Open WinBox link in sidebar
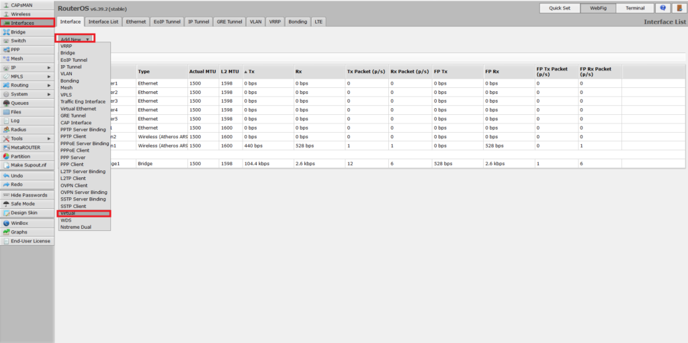The width and height of the screenshot is (688, 343). point(27,224)
